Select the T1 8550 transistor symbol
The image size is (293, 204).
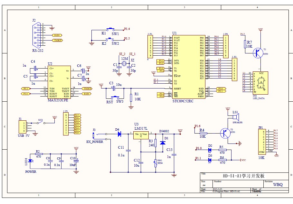point(258,53)
